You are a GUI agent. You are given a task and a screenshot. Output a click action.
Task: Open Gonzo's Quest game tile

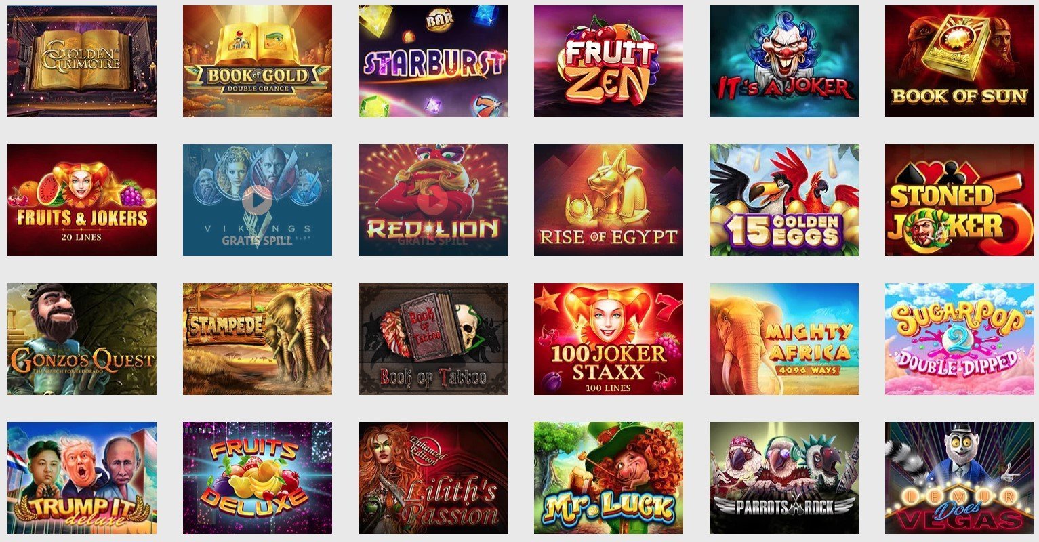pos(82,339)
